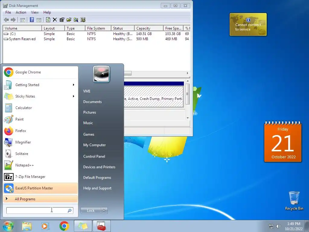Sort by Capacity column header
This screenshot has width=309, height=232.
click(x=149, y=28)
